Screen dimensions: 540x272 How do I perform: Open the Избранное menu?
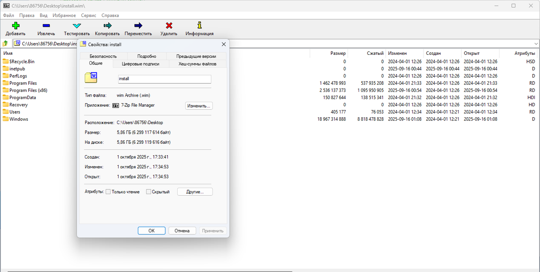[x=64, y=15]
